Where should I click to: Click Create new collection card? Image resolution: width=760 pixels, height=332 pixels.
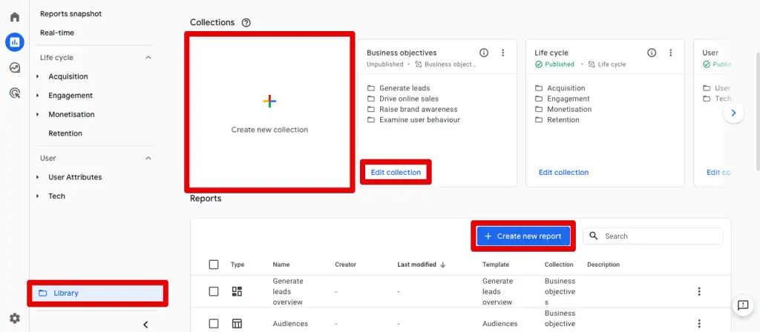pos(269,113)
